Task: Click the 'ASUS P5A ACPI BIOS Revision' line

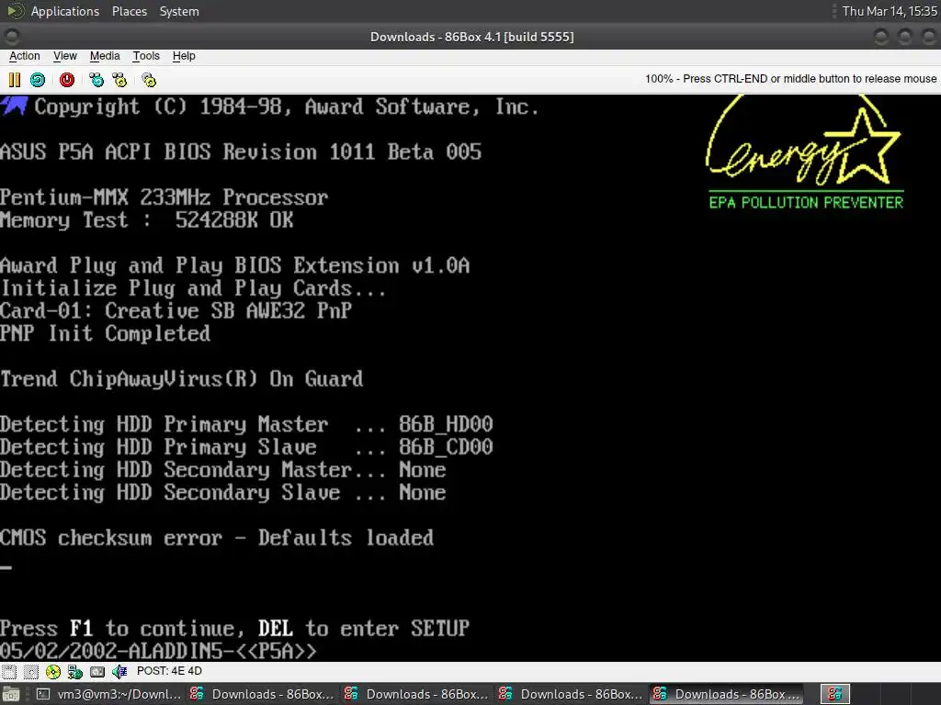Action: (x=241, y=151)
